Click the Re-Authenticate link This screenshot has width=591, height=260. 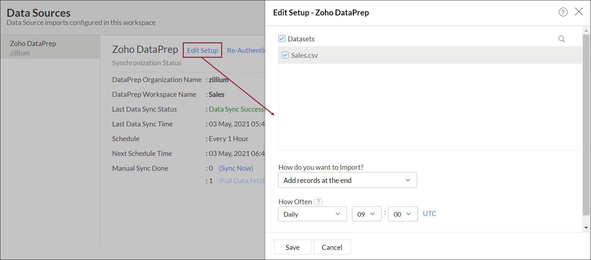246,51
